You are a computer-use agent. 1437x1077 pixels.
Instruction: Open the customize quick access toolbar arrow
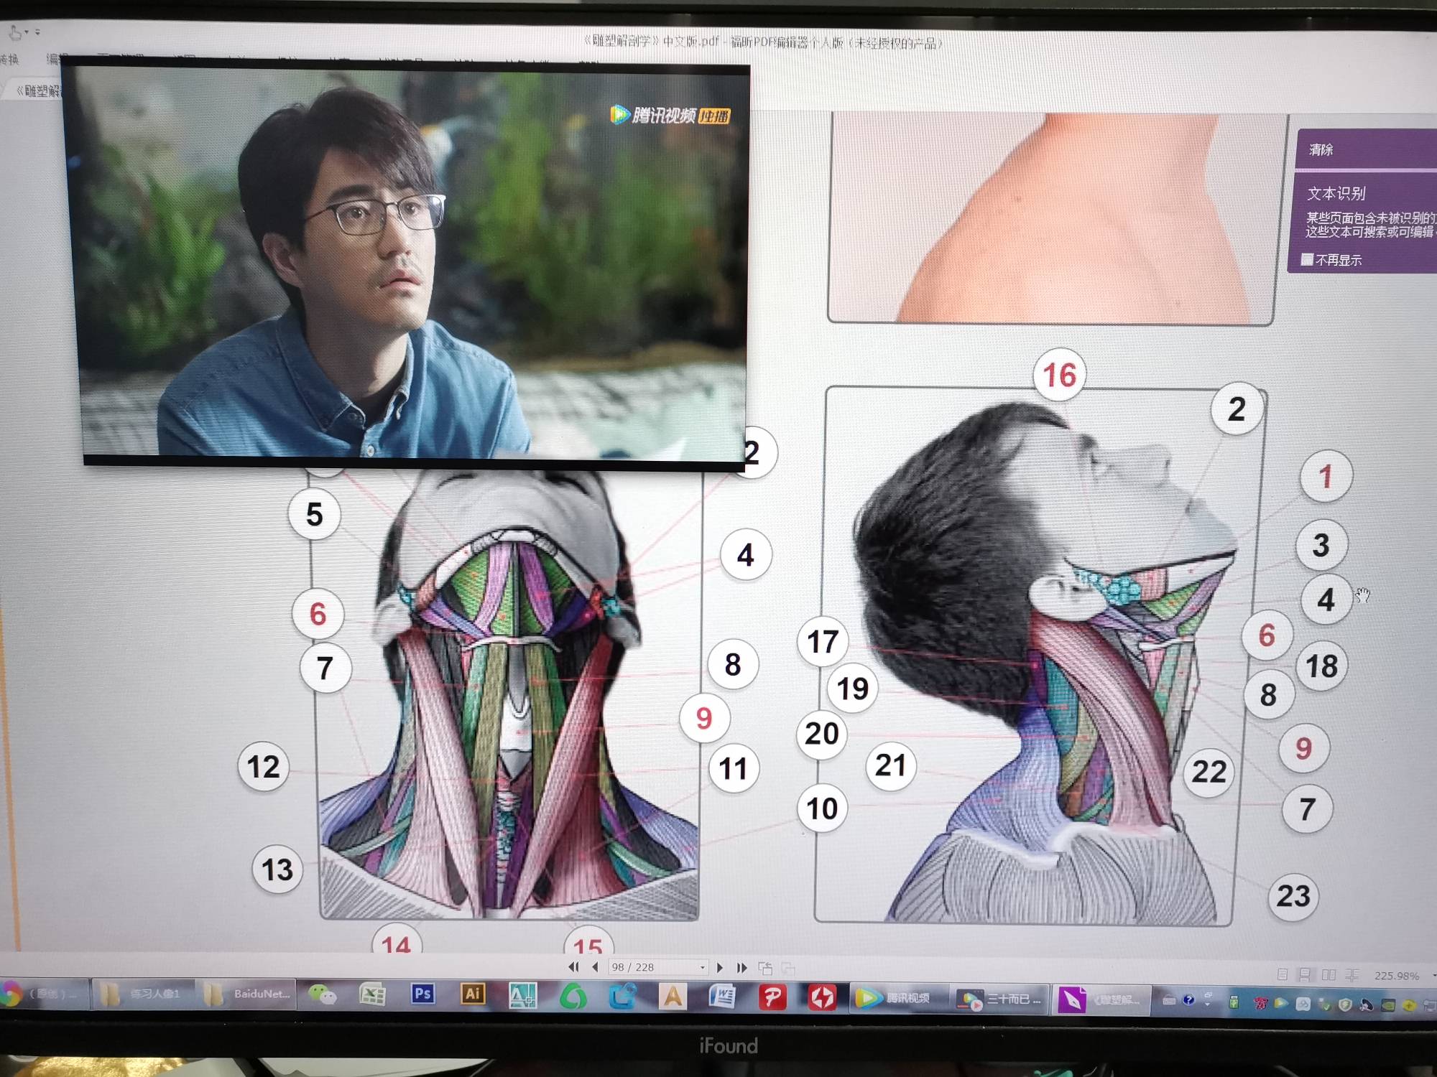(x=37, y=32)
